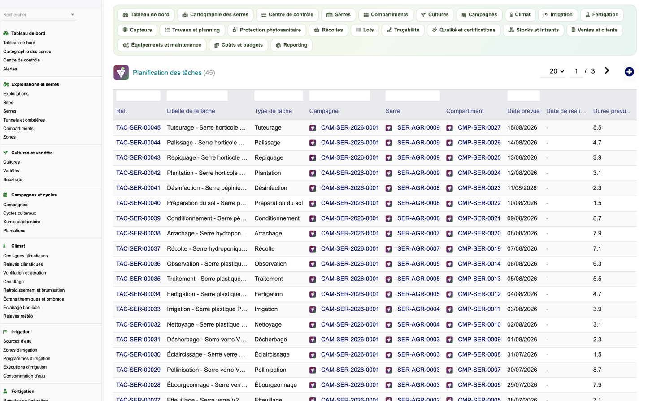Image resolution: width=648 pixels, height=401 pixels.
Task: Select the Protection phytosanitaire tab
Action: tap(267, 30)
